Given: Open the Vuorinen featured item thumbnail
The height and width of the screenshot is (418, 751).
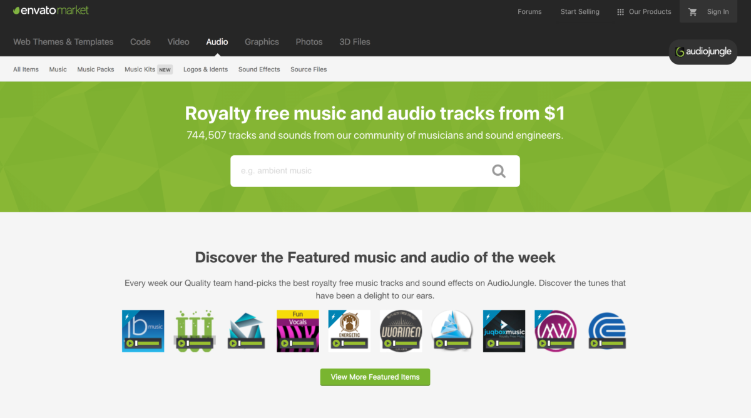Looking at the screenshot, I should pyautogui.click(x=401, y=331).
